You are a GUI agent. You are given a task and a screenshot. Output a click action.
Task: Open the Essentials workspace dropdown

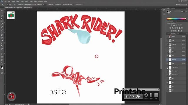181,5
